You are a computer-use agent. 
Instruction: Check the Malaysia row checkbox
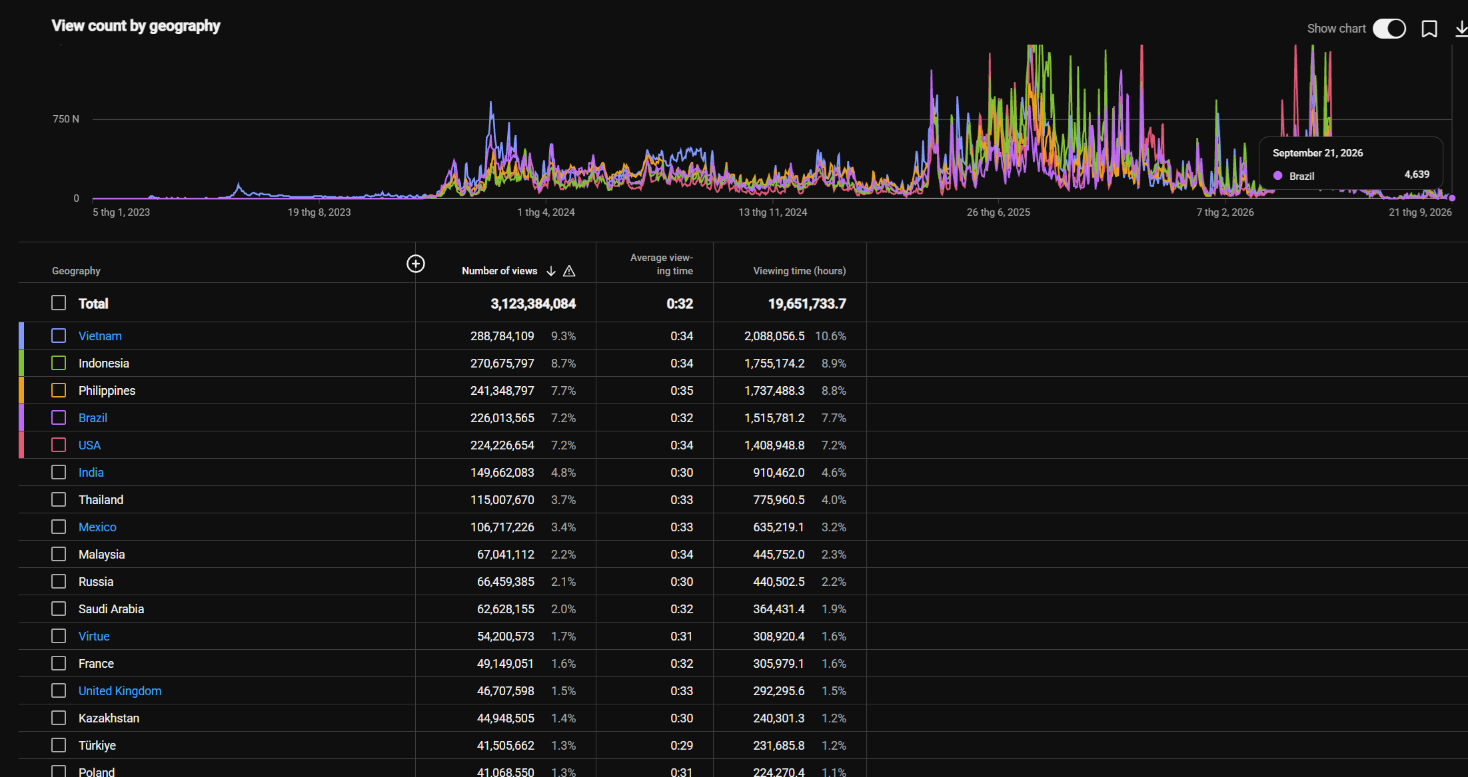tap(59, 554)
